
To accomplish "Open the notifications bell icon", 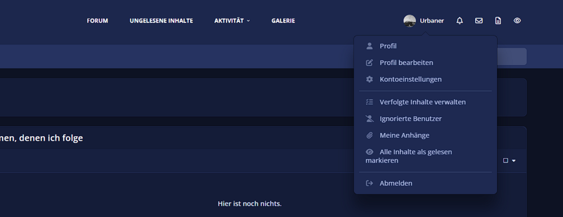I will [459, 21].
